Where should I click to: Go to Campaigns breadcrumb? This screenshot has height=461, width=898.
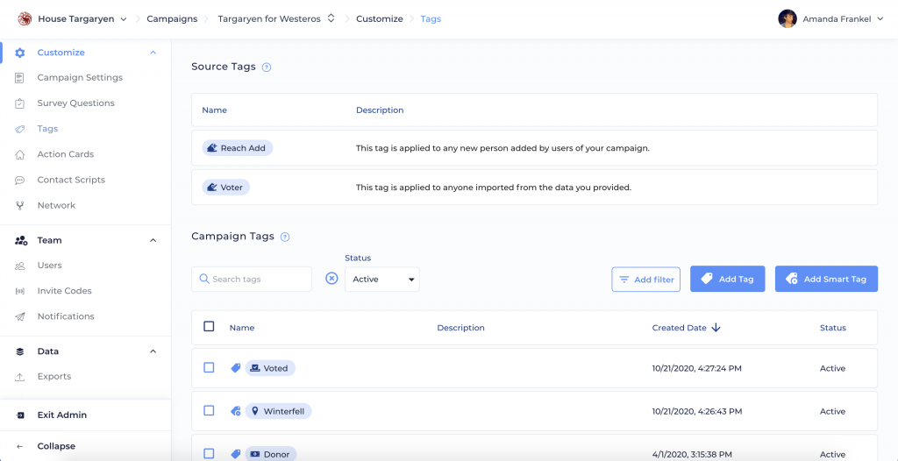tap(172, 19)
